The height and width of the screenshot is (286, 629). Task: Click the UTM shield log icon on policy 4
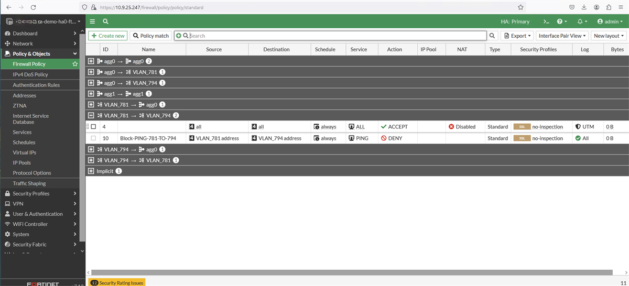[578, 127]
